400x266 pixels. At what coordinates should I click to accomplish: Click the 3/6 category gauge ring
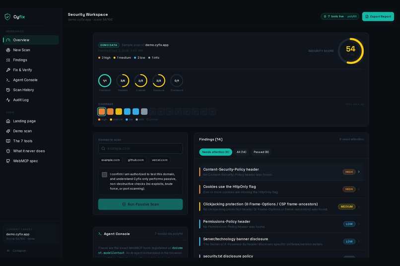(123, 81)
